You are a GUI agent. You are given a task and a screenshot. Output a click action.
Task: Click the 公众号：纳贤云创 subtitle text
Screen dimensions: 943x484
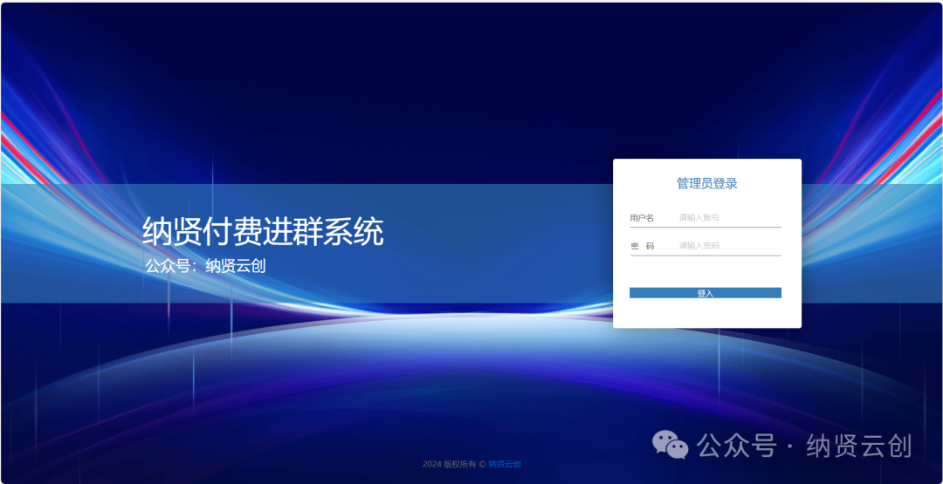[x=205, y=265]
